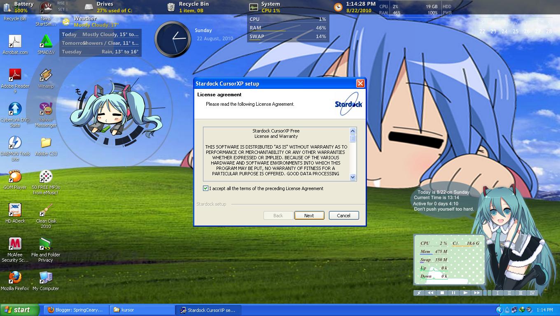Image resolution: width=560 pixels, height=316 pixels.
Task: Cancel the CursorXP installation
Action: [343, 215]
